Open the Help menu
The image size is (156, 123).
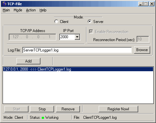43,10
